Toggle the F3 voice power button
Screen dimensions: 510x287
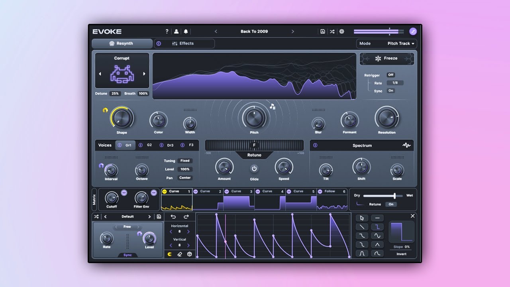(182, 145)
